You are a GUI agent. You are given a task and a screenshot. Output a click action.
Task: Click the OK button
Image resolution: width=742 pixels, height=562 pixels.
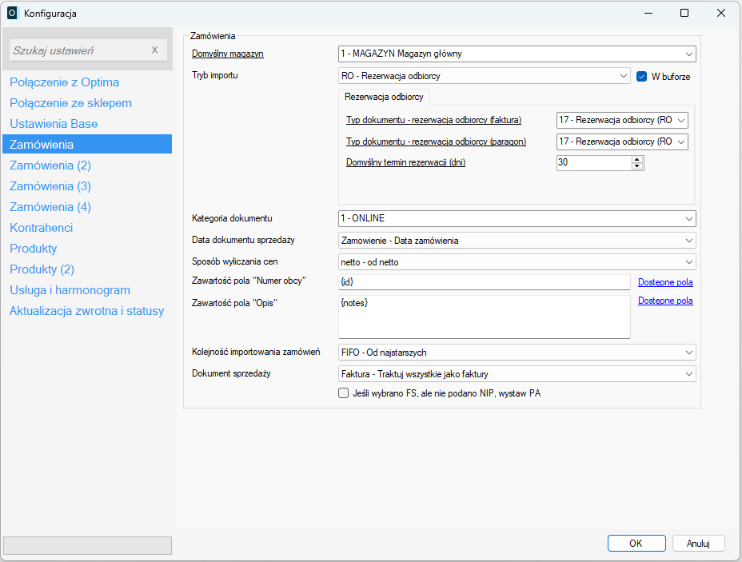point(636,544)
